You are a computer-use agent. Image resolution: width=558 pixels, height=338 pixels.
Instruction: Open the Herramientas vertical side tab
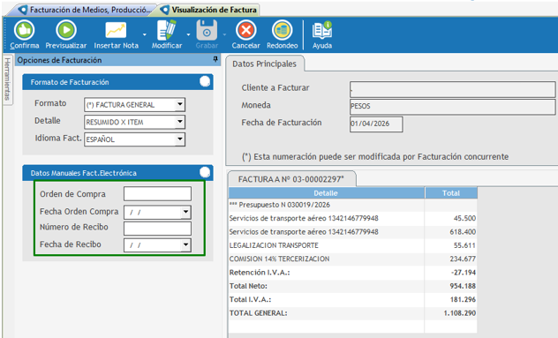(x=7, y=79)
